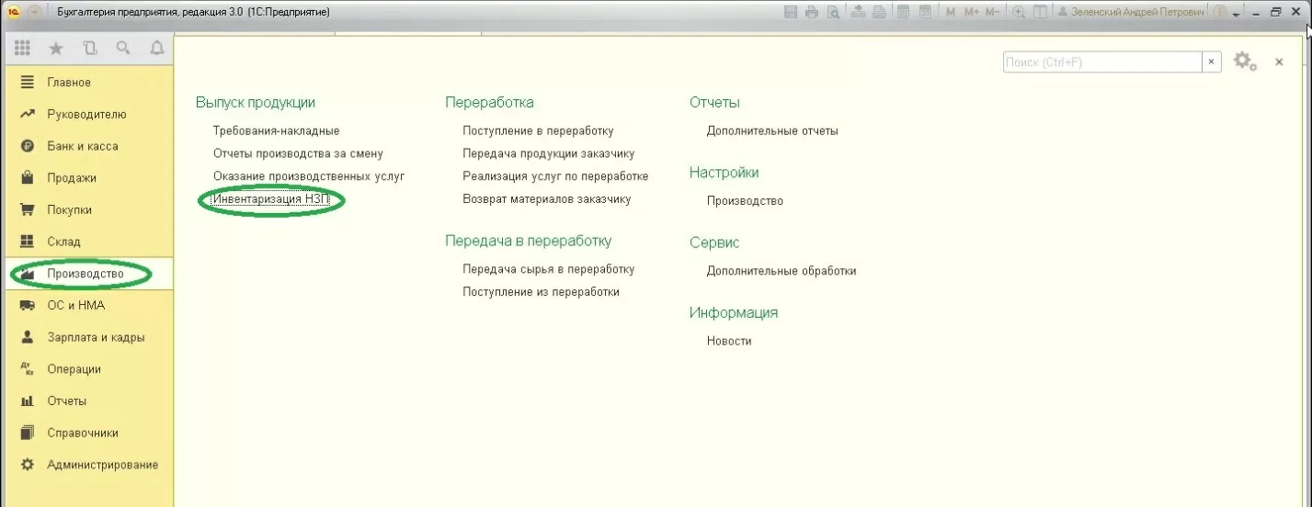Close the functions menu with the x
This screenshot has height=507, width=1312.
[1278, 62]
